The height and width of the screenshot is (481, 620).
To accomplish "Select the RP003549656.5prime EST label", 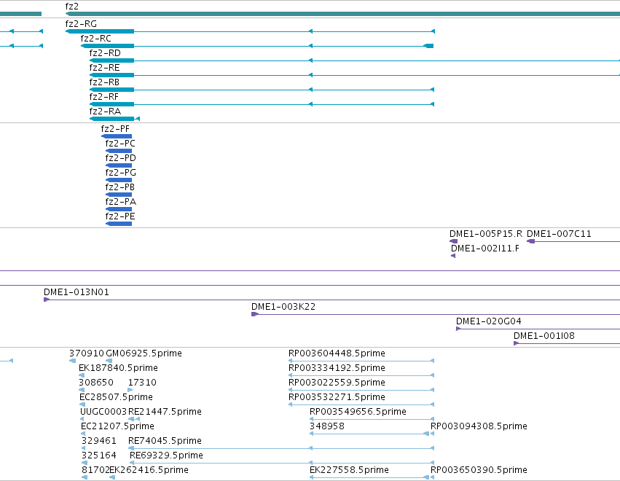I will tap(358, 412).
